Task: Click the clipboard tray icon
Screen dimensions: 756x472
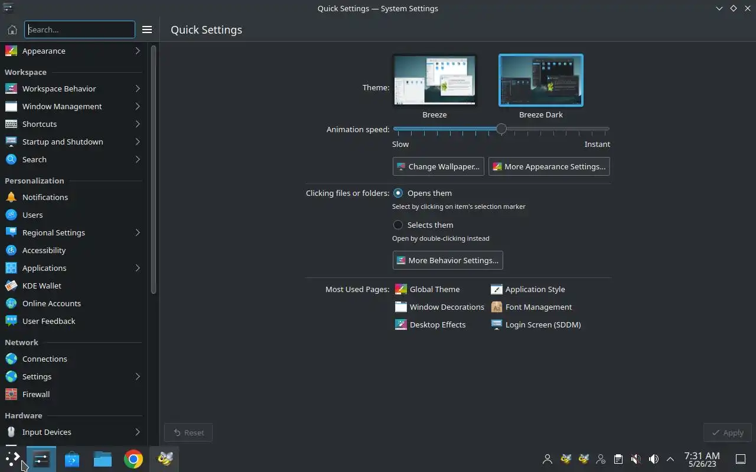Action: (x=618, y=459)
